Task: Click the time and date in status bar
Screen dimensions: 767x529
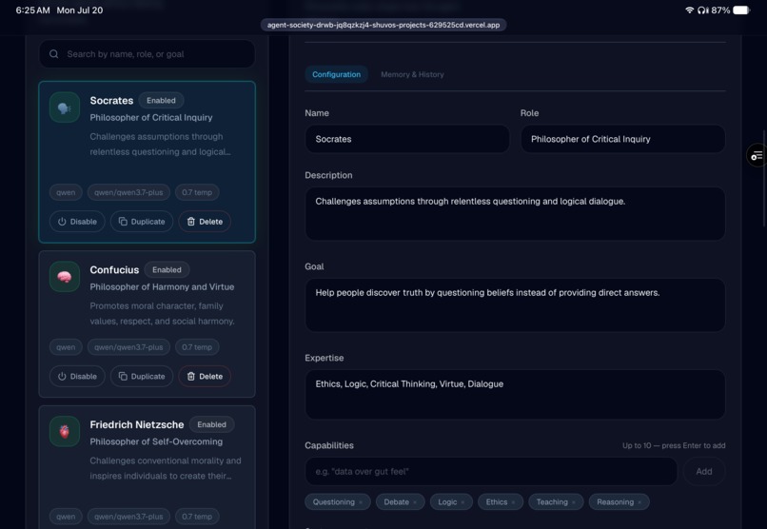Action: point(59,10)
